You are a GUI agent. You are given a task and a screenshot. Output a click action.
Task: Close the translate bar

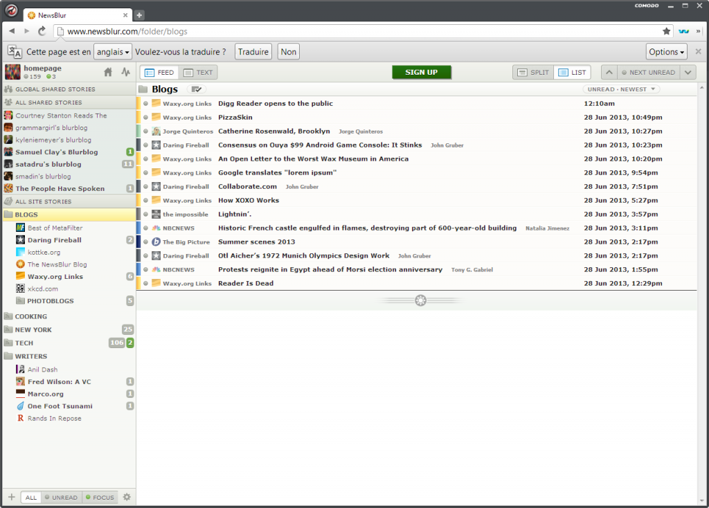coord(698,51)
